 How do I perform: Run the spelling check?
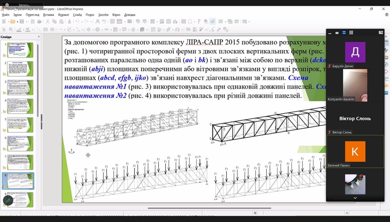tap(104, 21)
